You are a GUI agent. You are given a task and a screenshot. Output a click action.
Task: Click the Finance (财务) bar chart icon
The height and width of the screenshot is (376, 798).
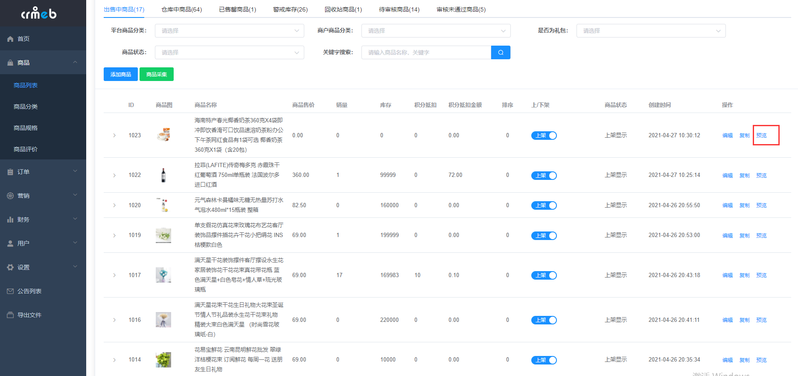10,220
